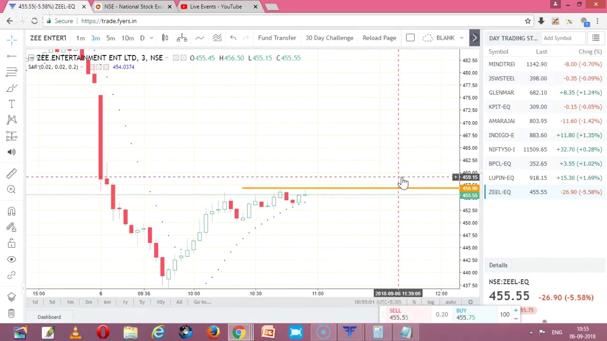Open the compare symbols tool
The height and width of the screenshot is (341, 607).
182,38
